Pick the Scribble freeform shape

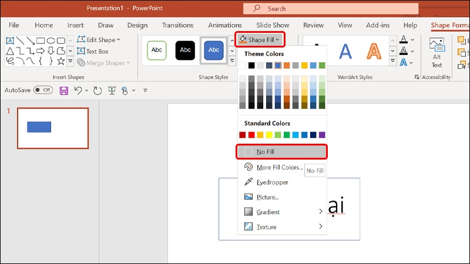[10, 61]
